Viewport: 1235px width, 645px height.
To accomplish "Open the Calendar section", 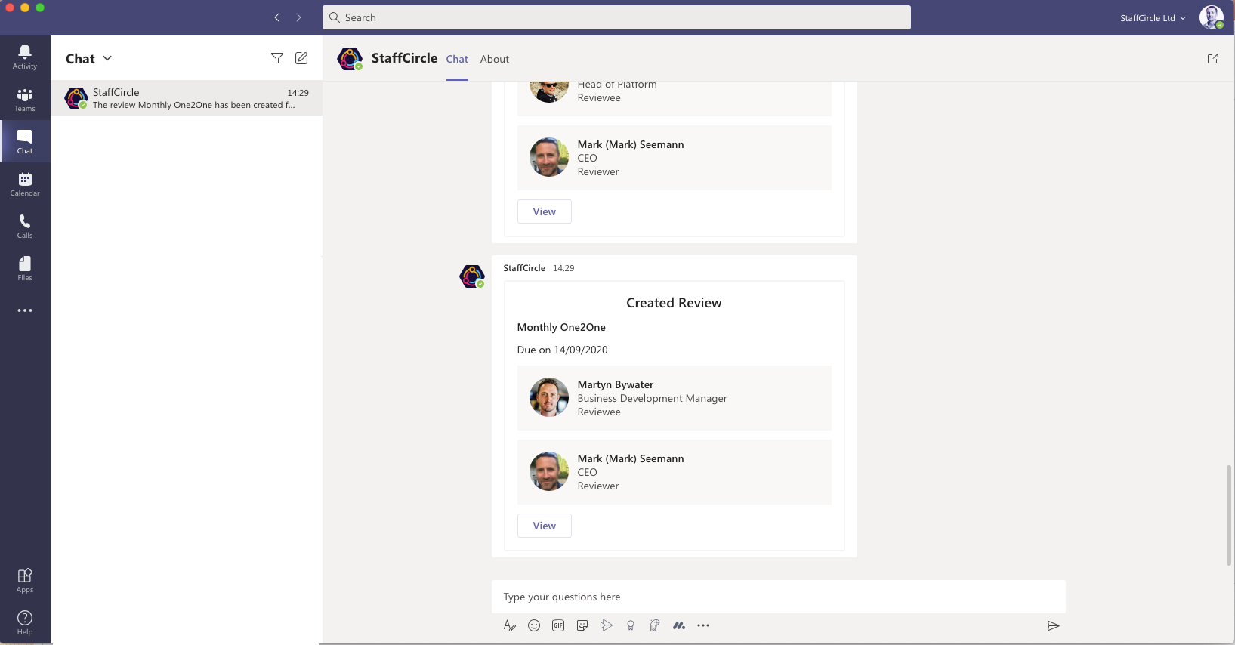I will pyautogui.click(x=25, y=184).
